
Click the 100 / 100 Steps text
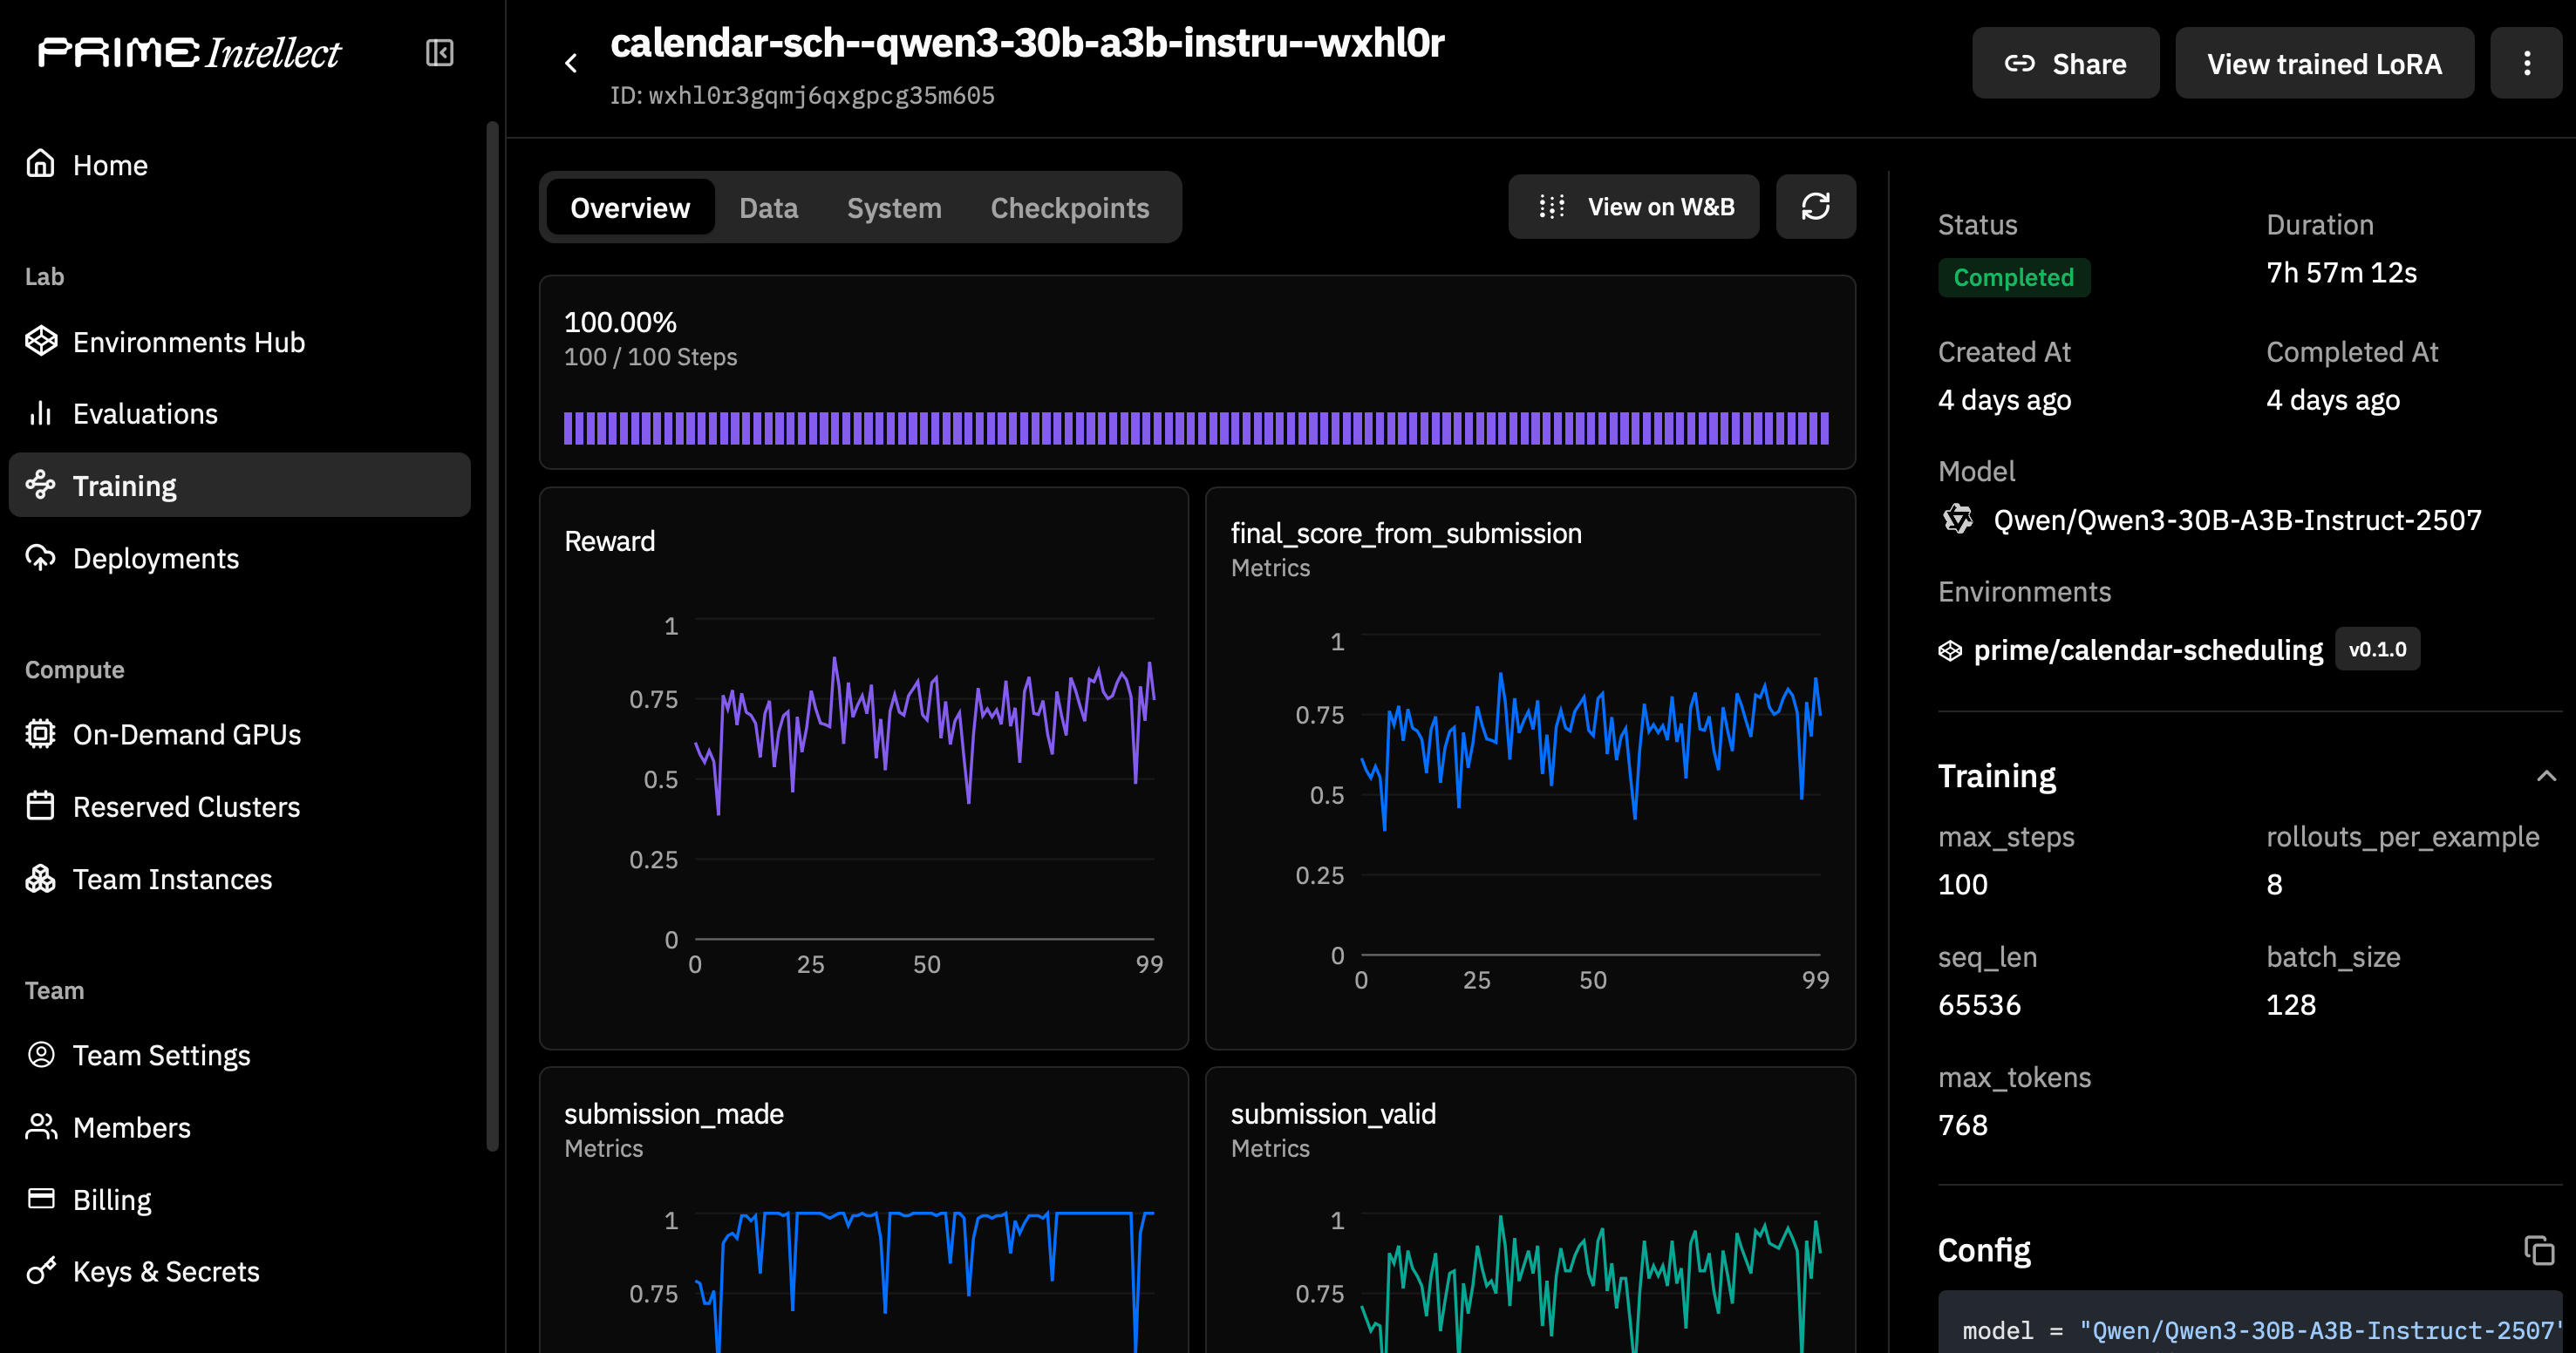(650, 357)
